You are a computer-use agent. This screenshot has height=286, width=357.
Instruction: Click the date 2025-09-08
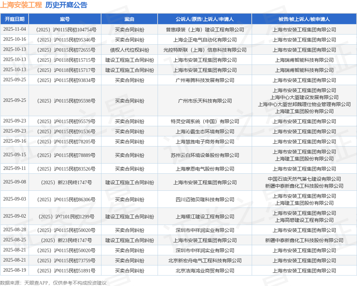15,182
